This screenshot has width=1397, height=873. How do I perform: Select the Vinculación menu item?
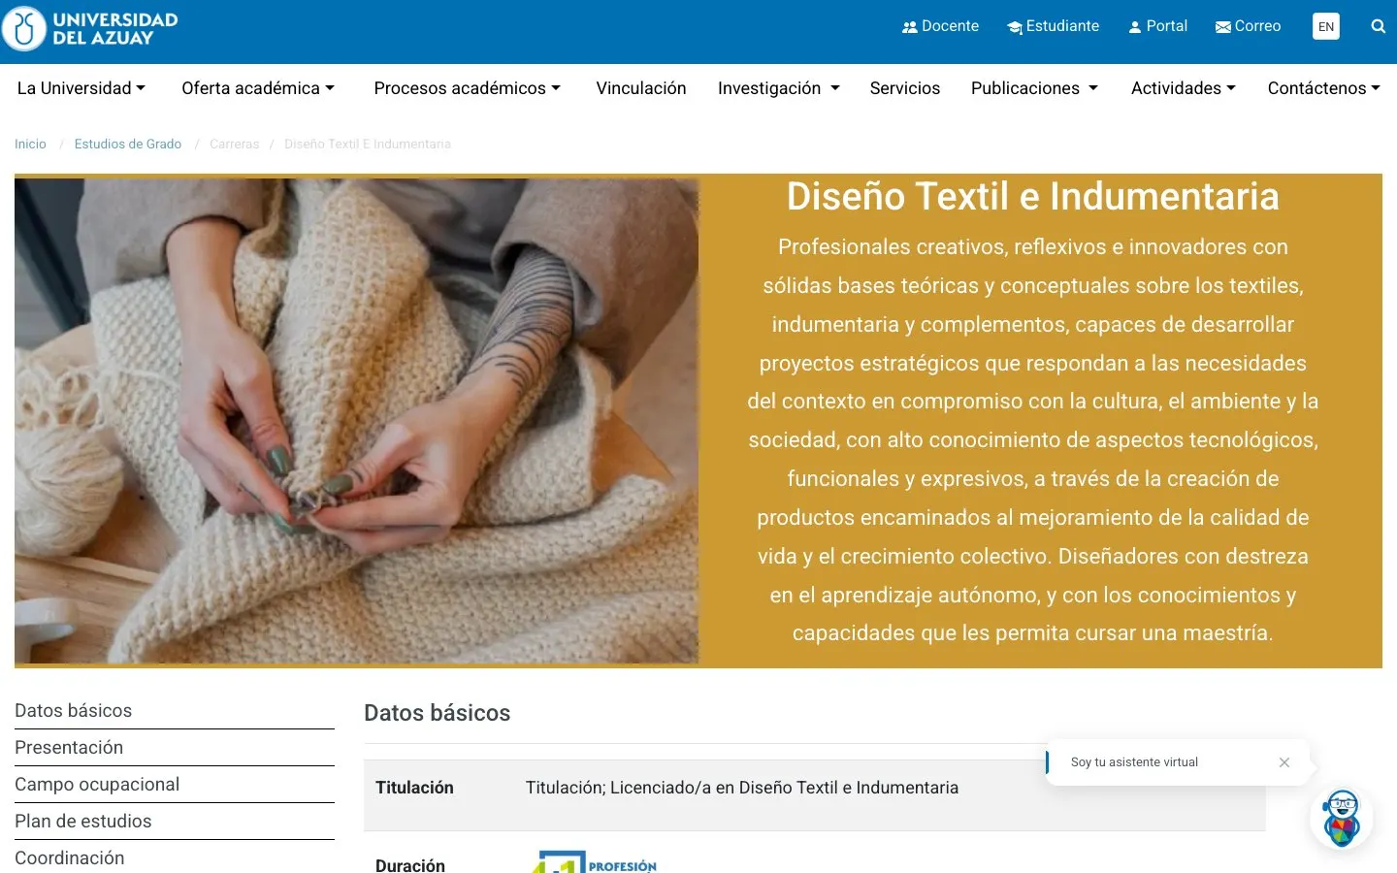(x=641, y=88)
